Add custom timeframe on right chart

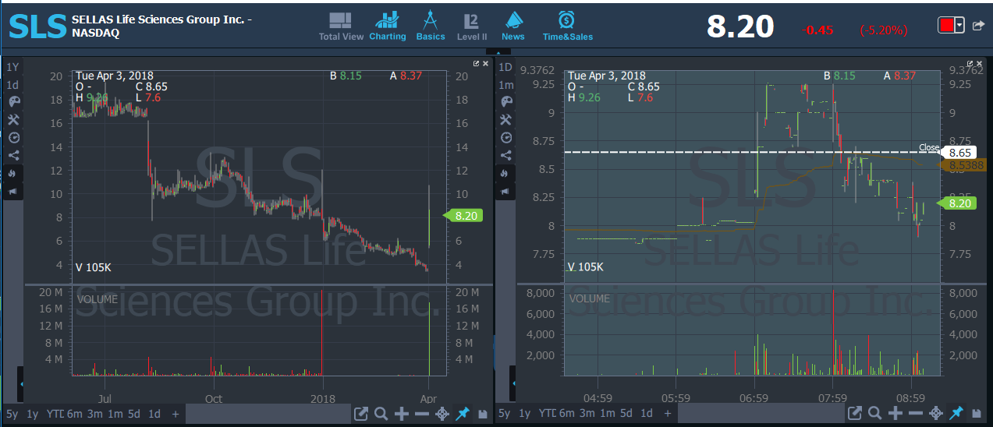(668, 414)
